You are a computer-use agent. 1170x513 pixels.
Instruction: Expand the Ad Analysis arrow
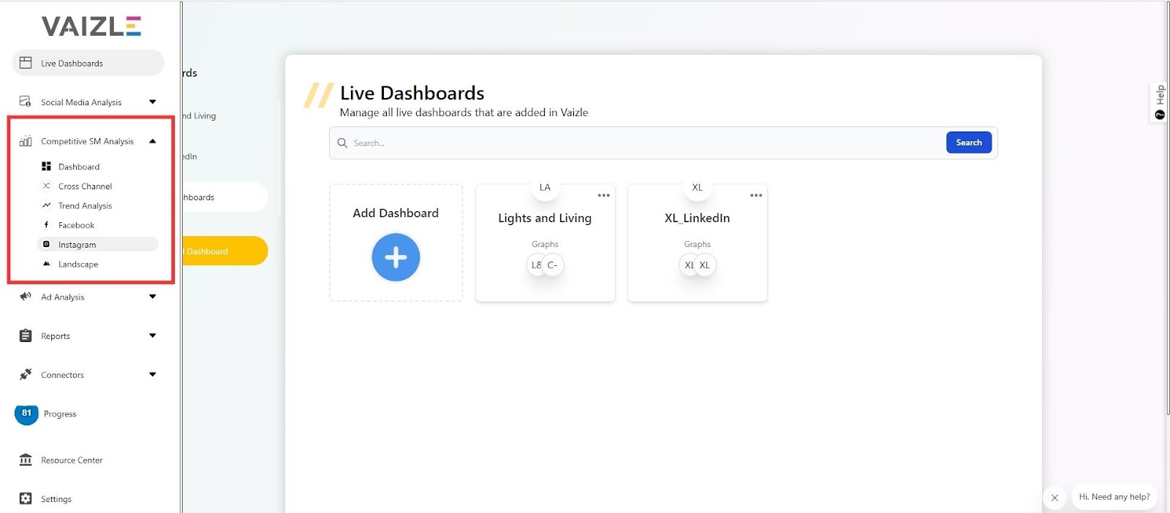click(153, 297)
